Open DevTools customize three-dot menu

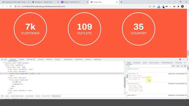point(184,59)
